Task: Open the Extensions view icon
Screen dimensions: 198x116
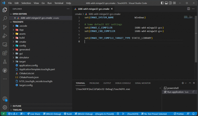Action: click(5, 53)
